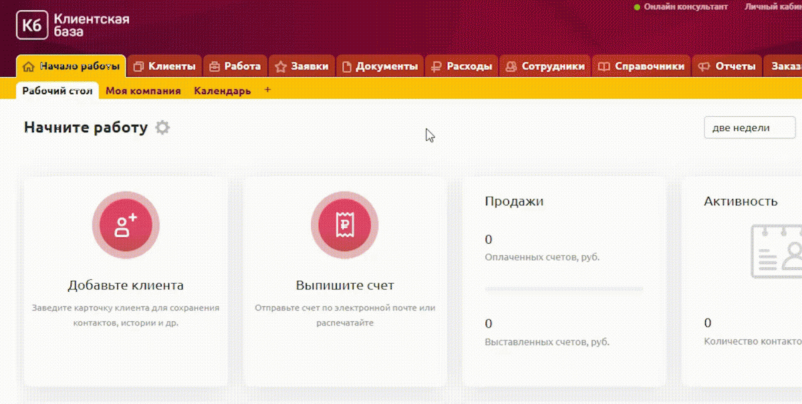Click the КБ Клиентская база logo

(73, 25)
